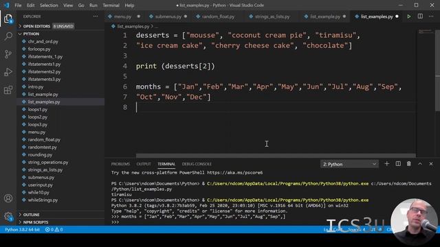The image size is (440, 247).
Task: Open the View menu
Action: 68,5
